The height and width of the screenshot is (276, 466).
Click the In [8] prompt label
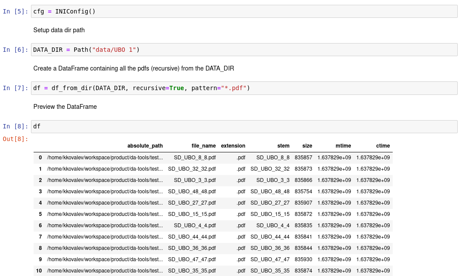(x=15, y=126)
